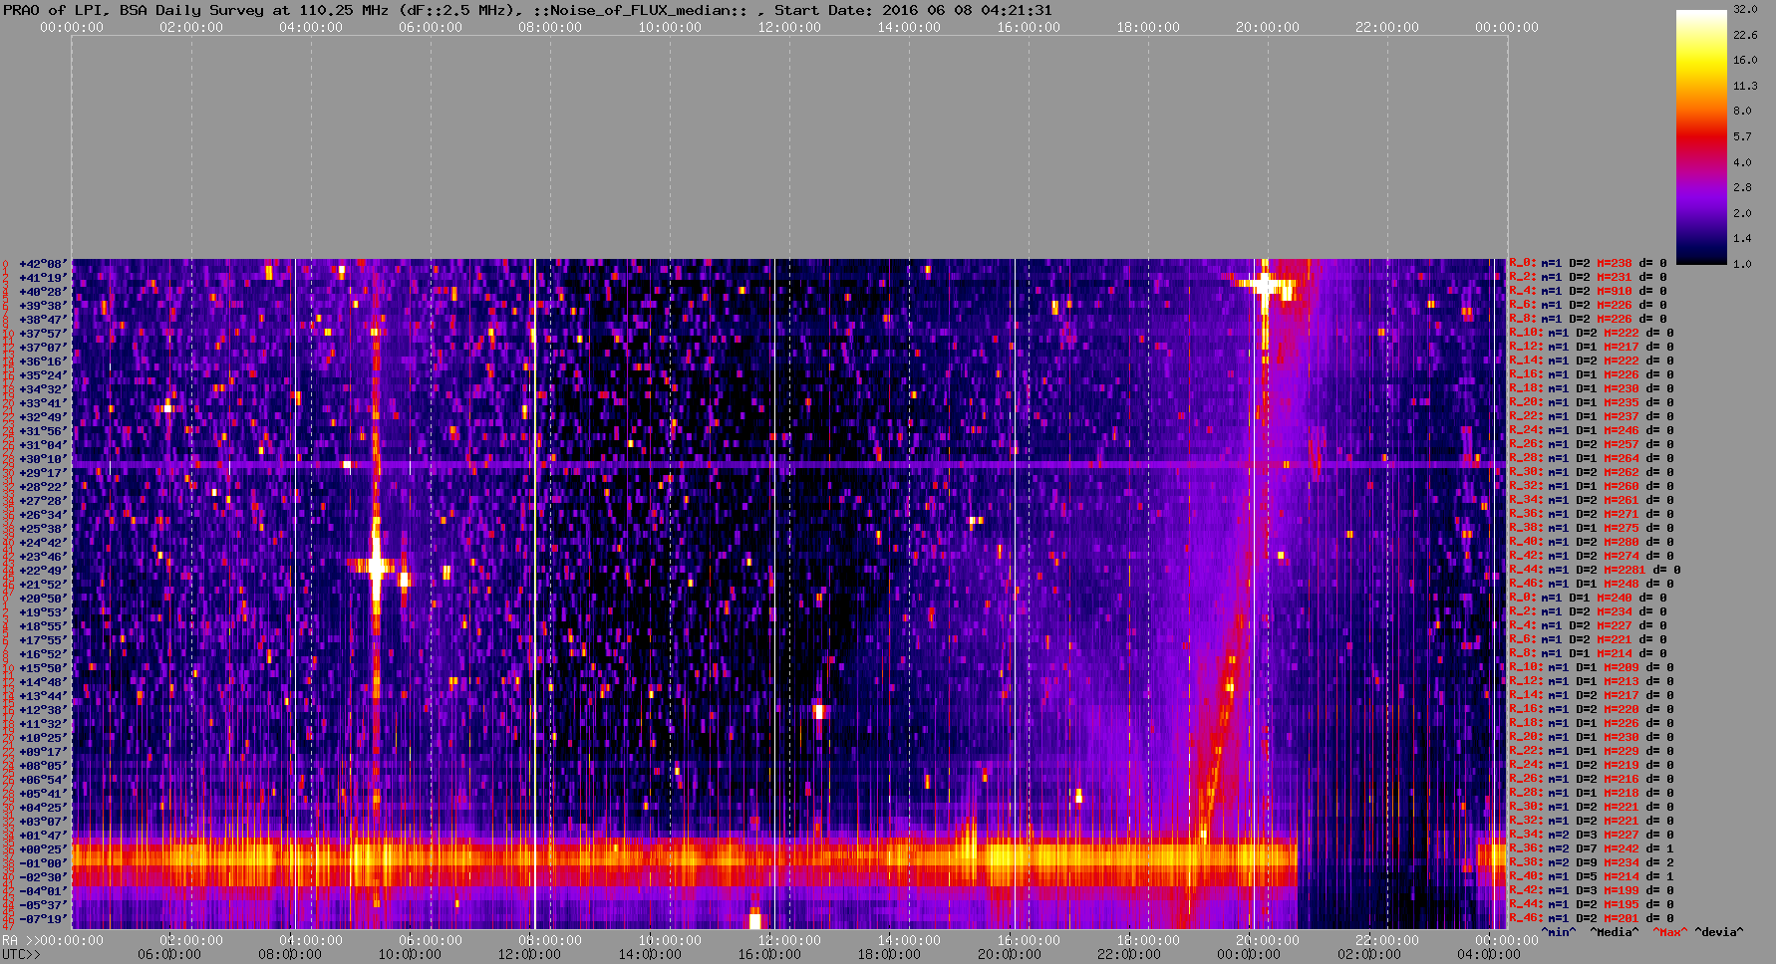The height and width of the screenshot is (964, 1776).
Task: Click stats row R_10 with M=209
Action: pyautogui.click(x=1592, y=668)
